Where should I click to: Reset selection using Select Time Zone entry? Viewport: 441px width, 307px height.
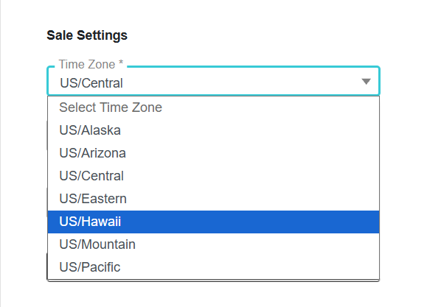(x=213, y=107)
